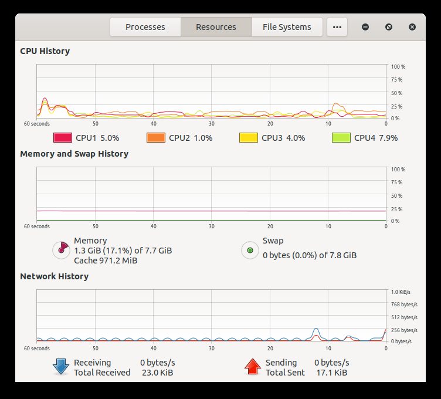Open the three-dots menu button
Viewport: 441px width, 399px height.
pos(337,27)
